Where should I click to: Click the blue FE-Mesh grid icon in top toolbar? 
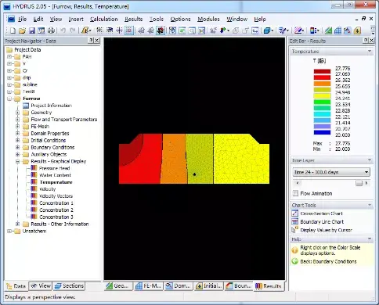click(337, 30)
